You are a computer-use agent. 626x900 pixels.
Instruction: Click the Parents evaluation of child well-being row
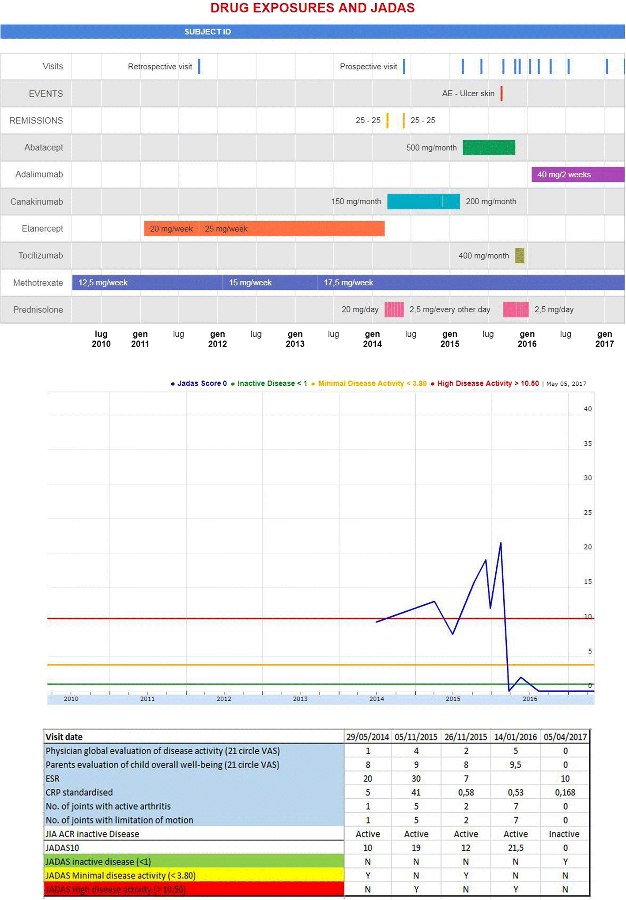click(162, 764)
